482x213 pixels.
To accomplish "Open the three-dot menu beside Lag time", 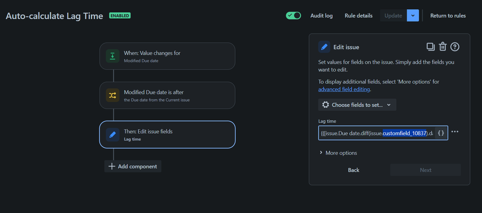I will (454, 132).
